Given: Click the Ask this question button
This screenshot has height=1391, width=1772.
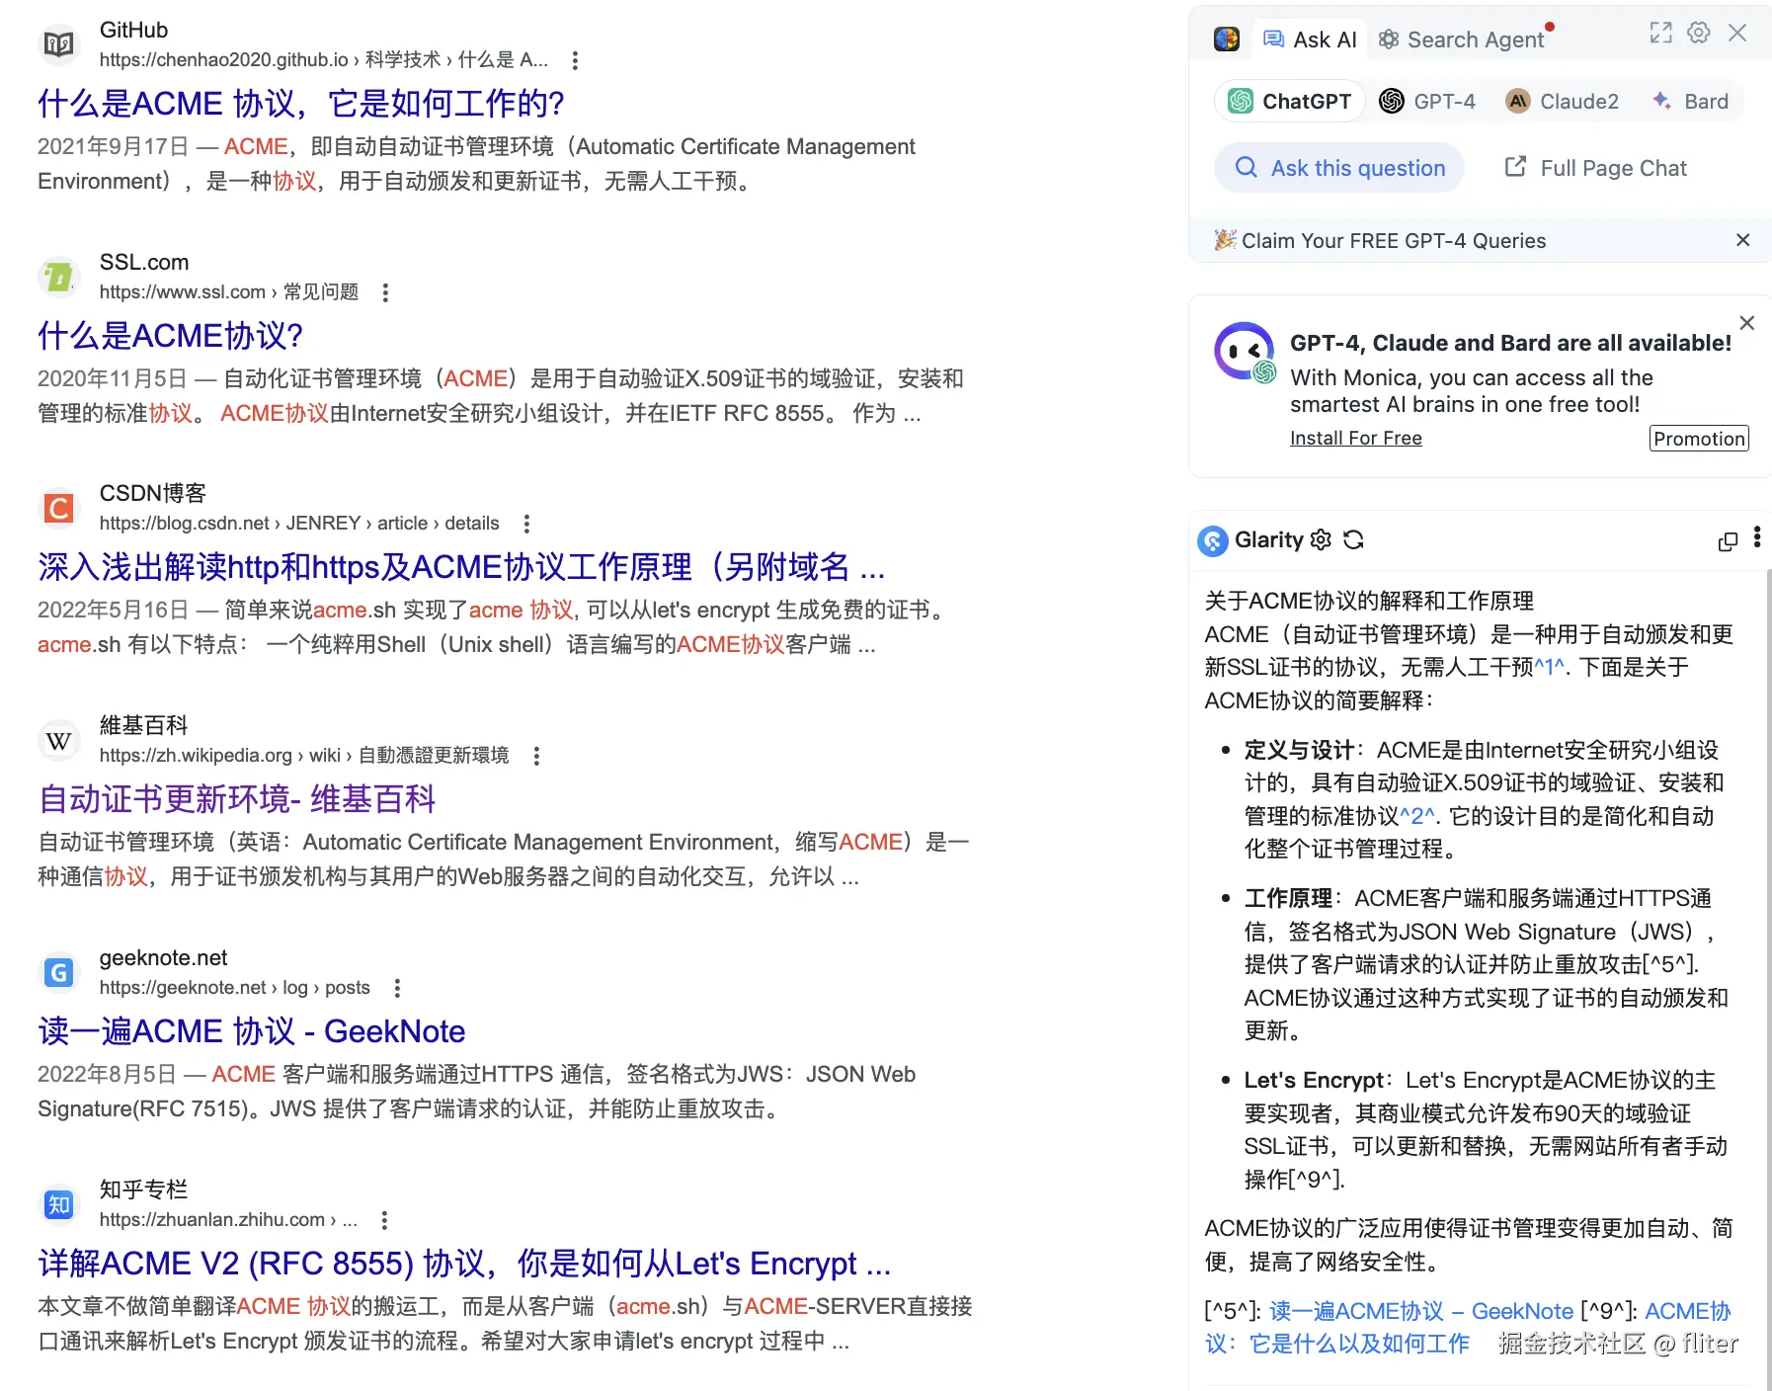Looking at the screenshot, I should [1339, 168].
